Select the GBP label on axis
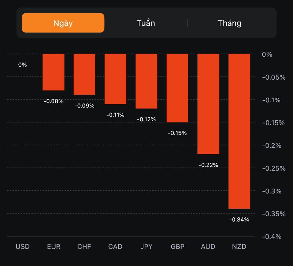This screenshot has width=293, height=266. (x=177, y=247)
